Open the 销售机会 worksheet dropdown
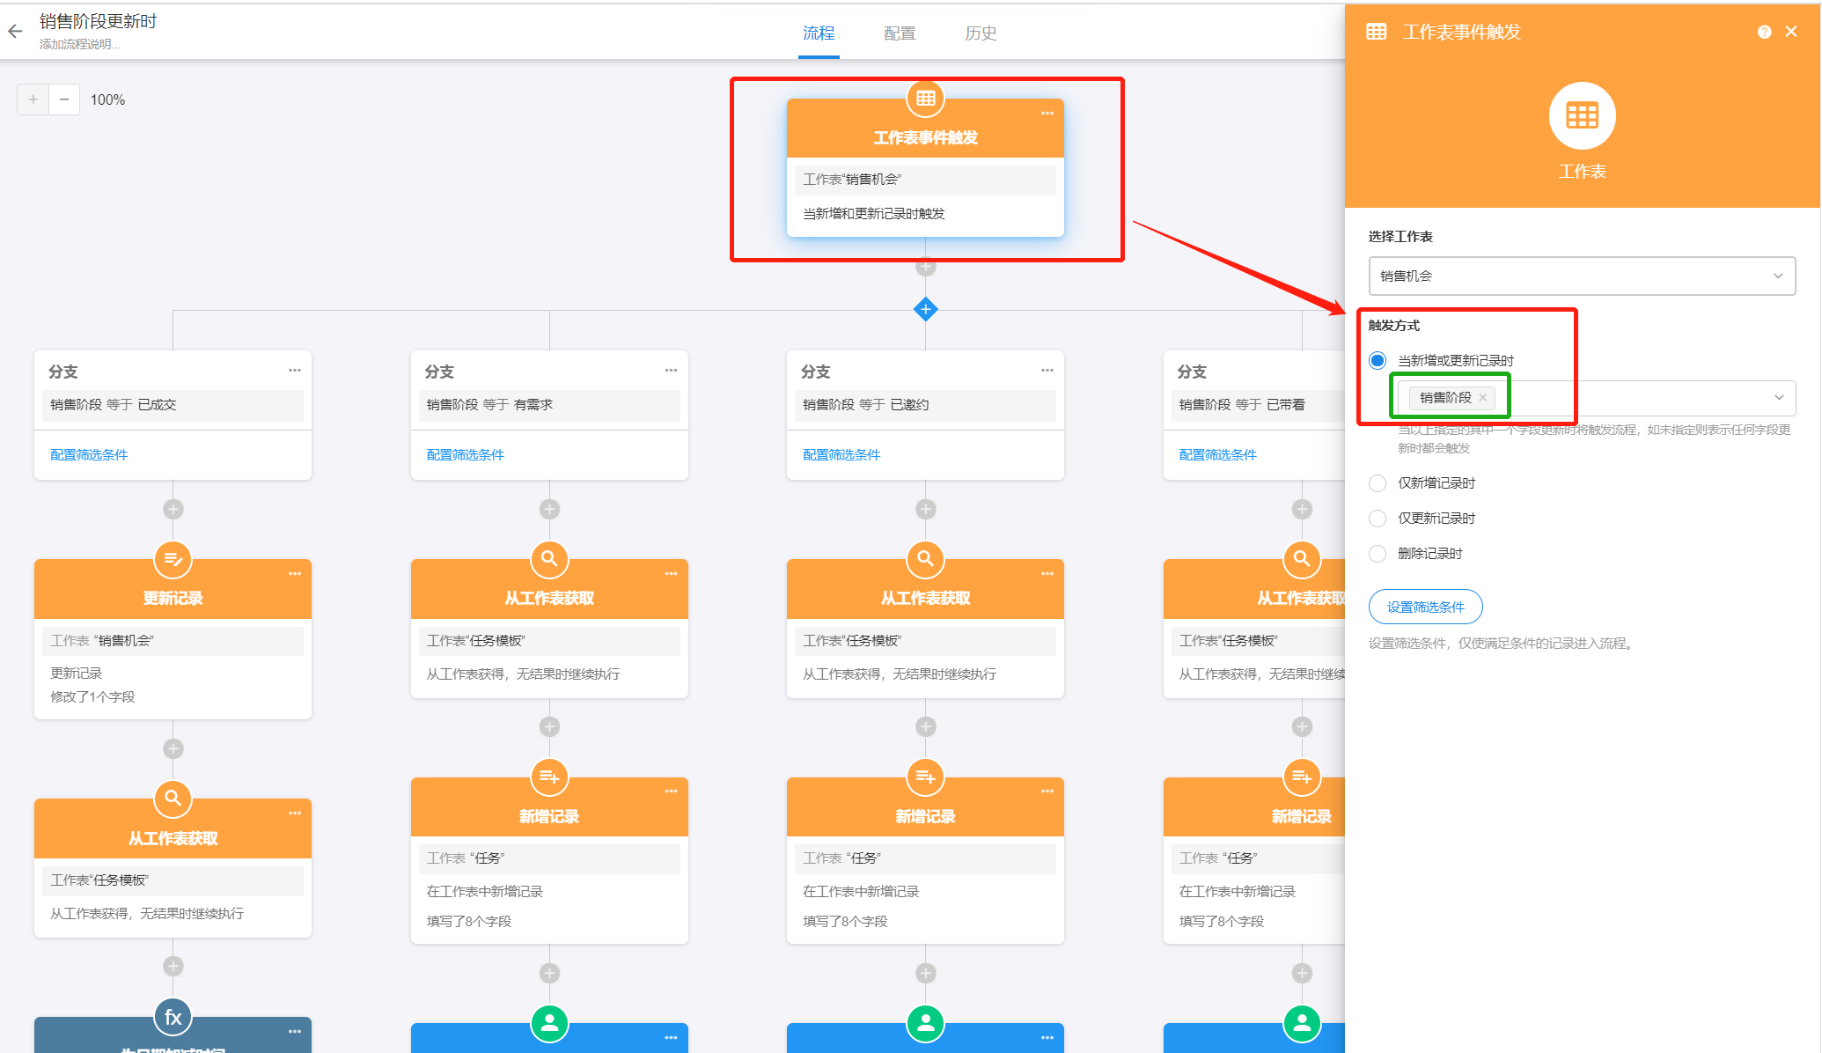The height and width of the screenshot is (1053, 1822). (x=1581, y=276)
